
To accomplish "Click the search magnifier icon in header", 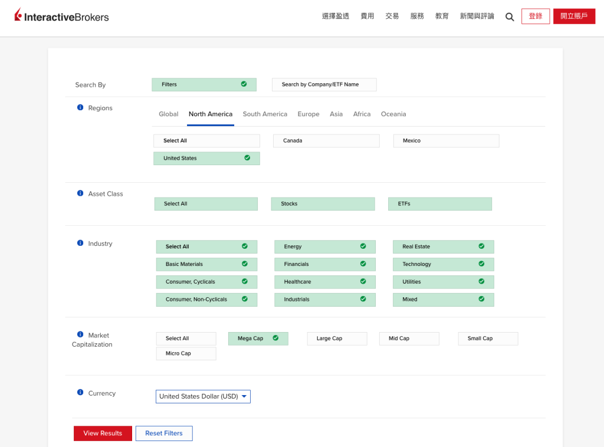I will (510, 17).
